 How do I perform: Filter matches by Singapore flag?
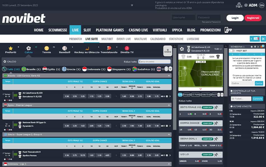[109, 69]
